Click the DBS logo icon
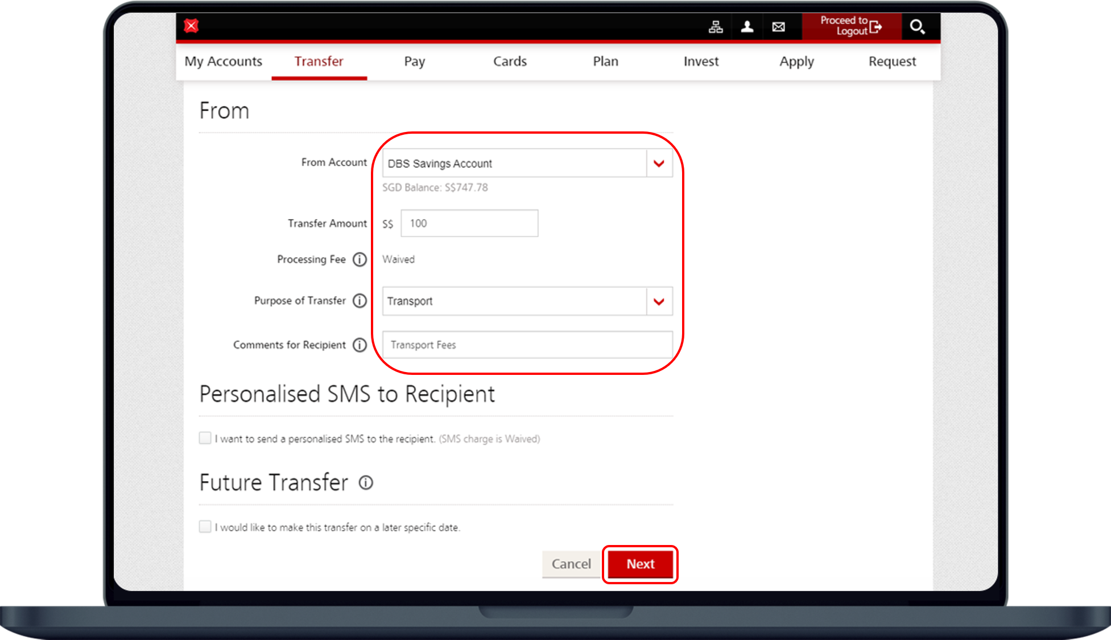 pos(192,26)
